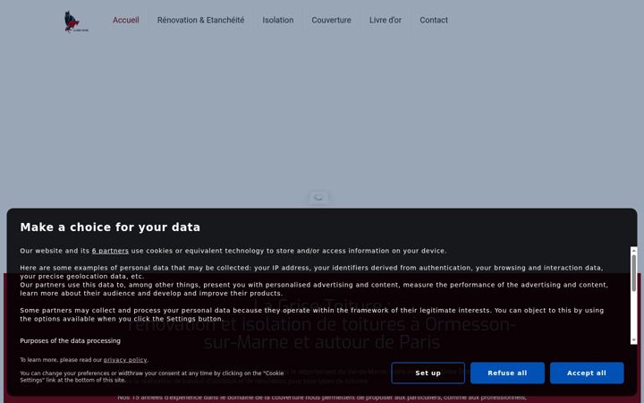Click the Make a choice for your data title
Viewport: 644px width, 403px height.
tap(110, 227)
